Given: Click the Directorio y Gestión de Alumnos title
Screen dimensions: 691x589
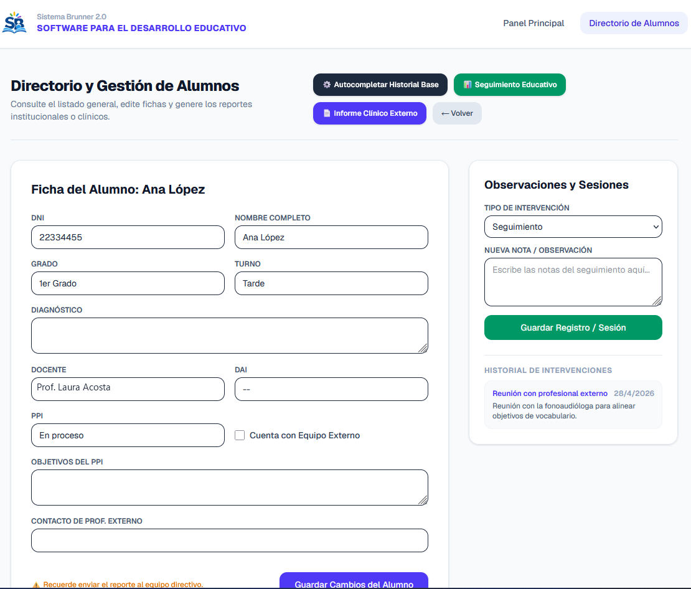Looking at the screenshot, I should [125, 85].
